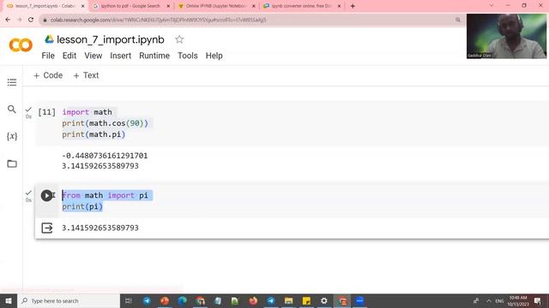
Task: Click the zoom magnifier icon in address bar
Action: (x=458, y=20)
